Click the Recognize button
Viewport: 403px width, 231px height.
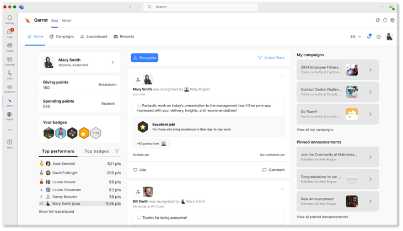(144, 57)
